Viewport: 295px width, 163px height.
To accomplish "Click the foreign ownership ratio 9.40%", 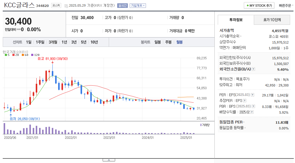I will [283, 70].
